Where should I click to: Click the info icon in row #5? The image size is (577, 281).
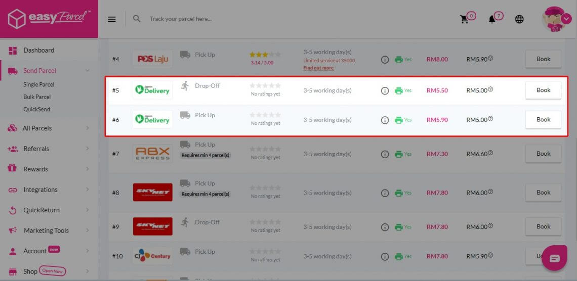click(x=385, y=91)
